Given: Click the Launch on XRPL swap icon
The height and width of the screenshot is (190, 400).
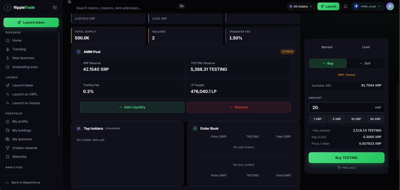Looking at the screenshot, I should [8, 94].
